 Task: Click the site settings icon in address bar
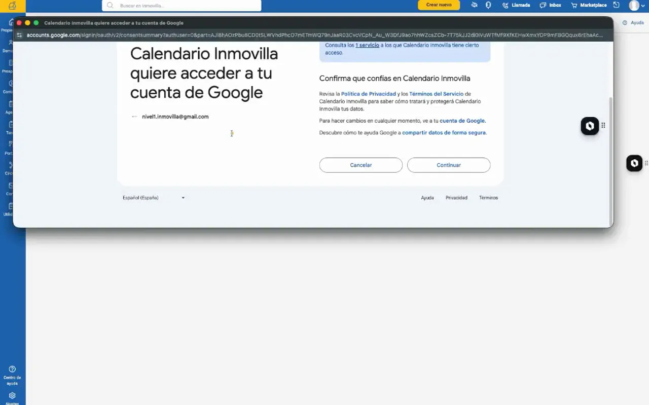19,35
